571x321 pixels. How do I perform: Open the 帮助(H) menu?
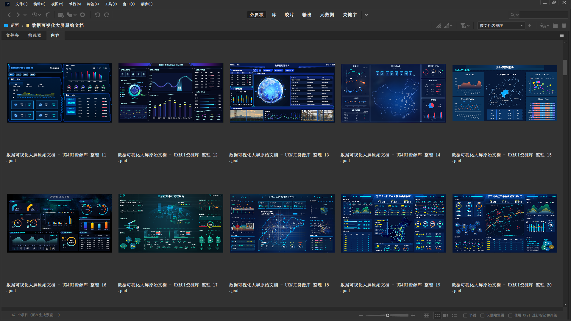click(x=146, y=4)
